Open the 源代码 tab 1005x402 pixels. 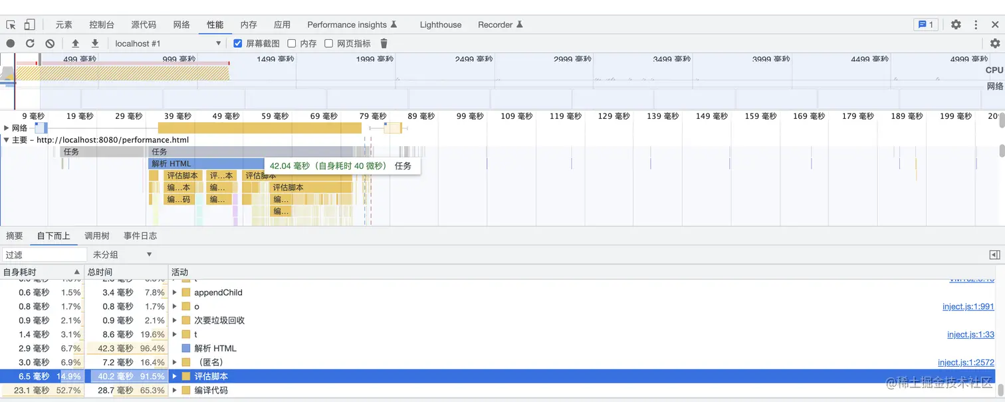point(144,25)
